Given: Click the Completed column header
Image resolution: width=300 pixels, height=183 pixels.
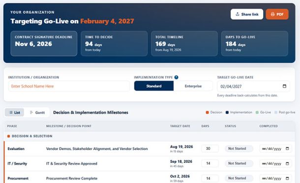Looking at the screenshot, I should [x=269, y=126].
